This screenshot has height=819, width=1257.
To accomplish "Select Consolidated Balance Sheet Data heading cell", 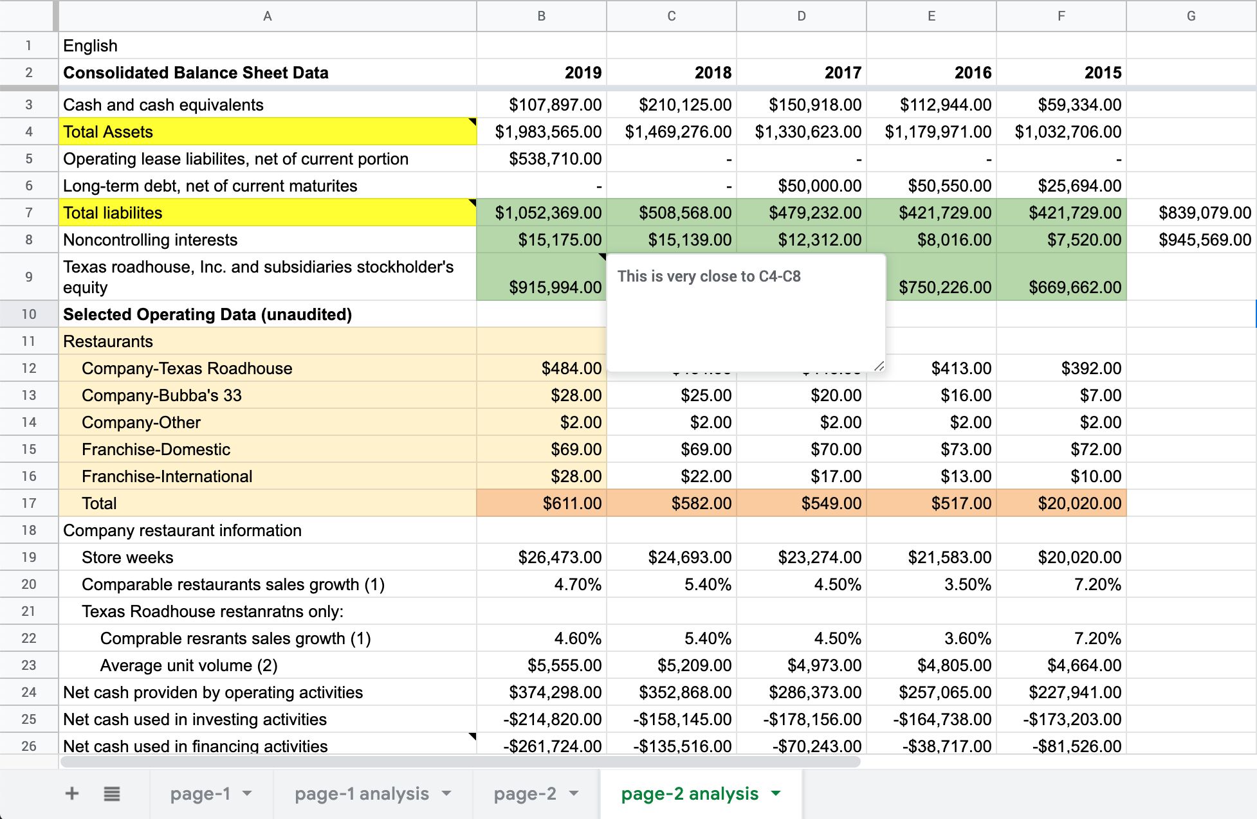I will (x=268, y=73).
